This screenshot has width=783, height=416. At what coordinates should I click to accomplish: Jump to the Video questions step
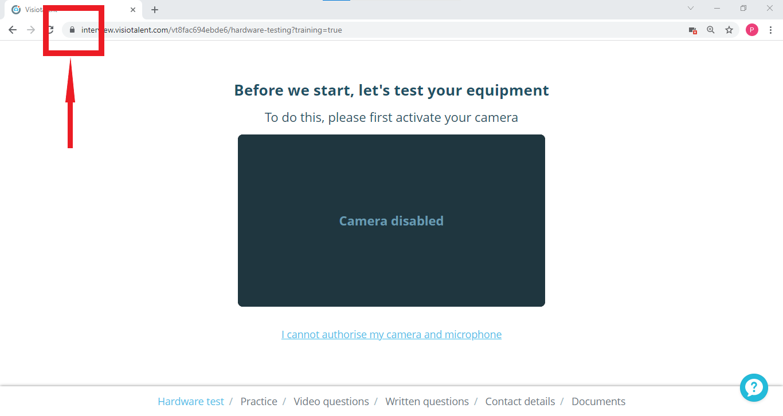point(331,402)
